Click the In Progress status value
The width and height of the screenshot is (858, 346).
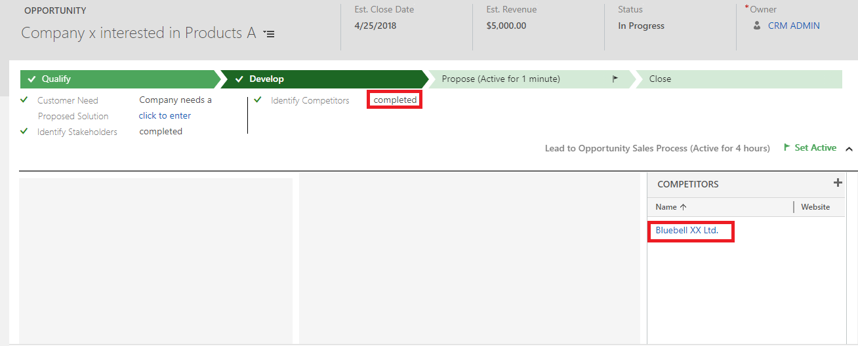pos(641,26)
